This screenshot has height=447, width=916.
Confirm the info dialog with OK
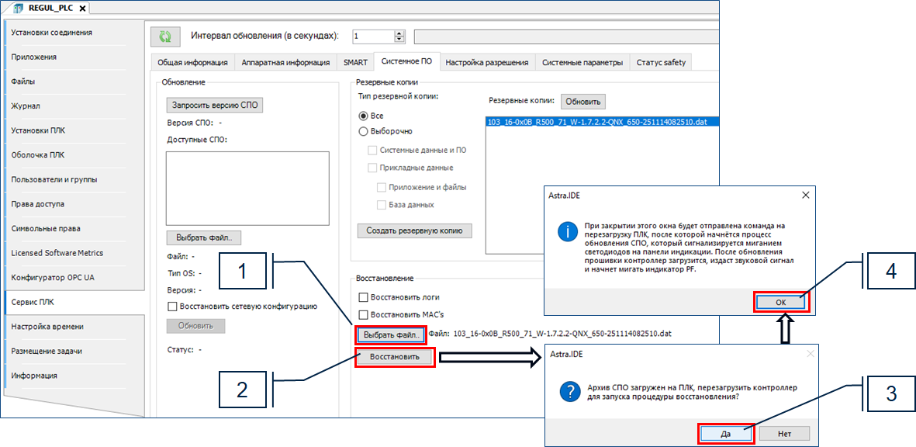click(x=781, y=303)
